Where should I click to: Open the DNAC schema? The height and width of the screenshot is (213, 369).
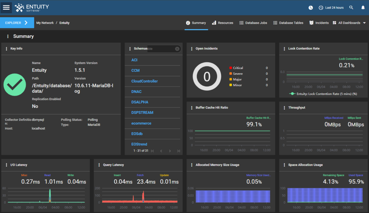(136, 91)
